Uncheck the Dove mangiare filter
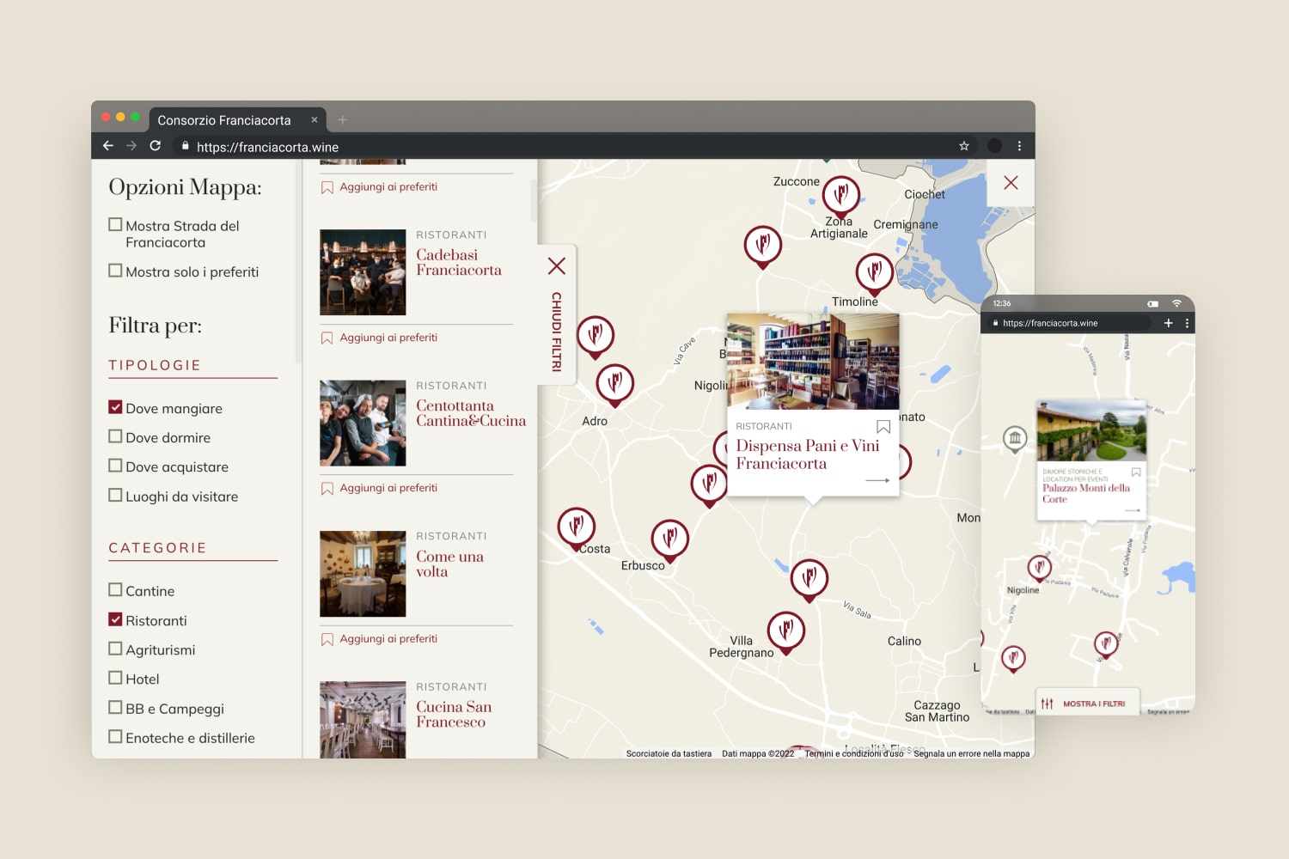Image resolution: width=1289 pixels, height=859 pixels. [x=115, y=408]
